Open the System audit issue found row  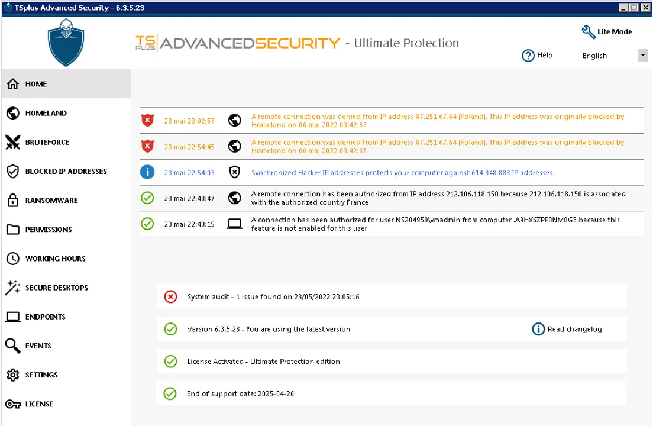[273, 296]
